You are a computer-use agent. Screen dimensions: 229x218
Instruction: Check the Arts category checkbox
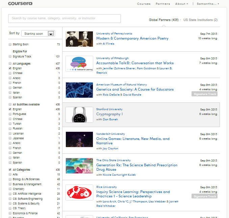point(10,174)
